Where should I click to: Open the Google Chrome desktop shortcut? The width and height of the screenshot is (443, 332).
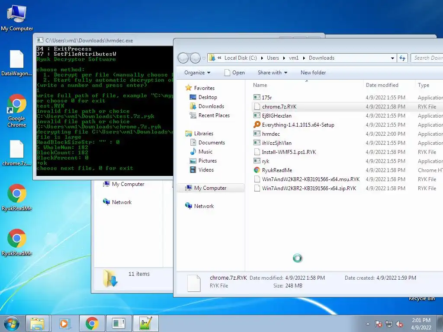pyautogui.click(x=17, y=111)
